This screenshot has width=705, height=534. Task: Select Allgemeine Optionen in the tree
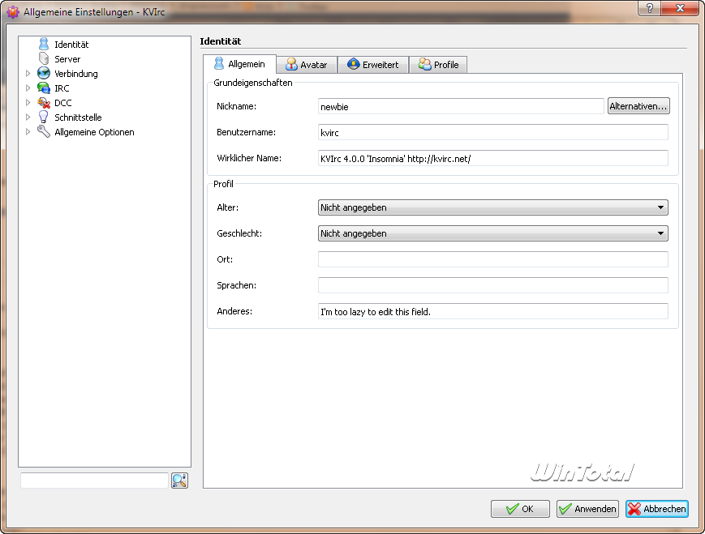94,132
